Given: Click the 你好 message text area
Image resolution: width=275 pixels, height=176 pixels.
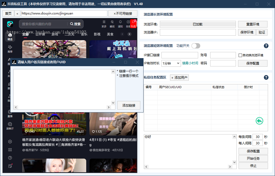Looking at the screenshot, I should click(x=188, y=150).
